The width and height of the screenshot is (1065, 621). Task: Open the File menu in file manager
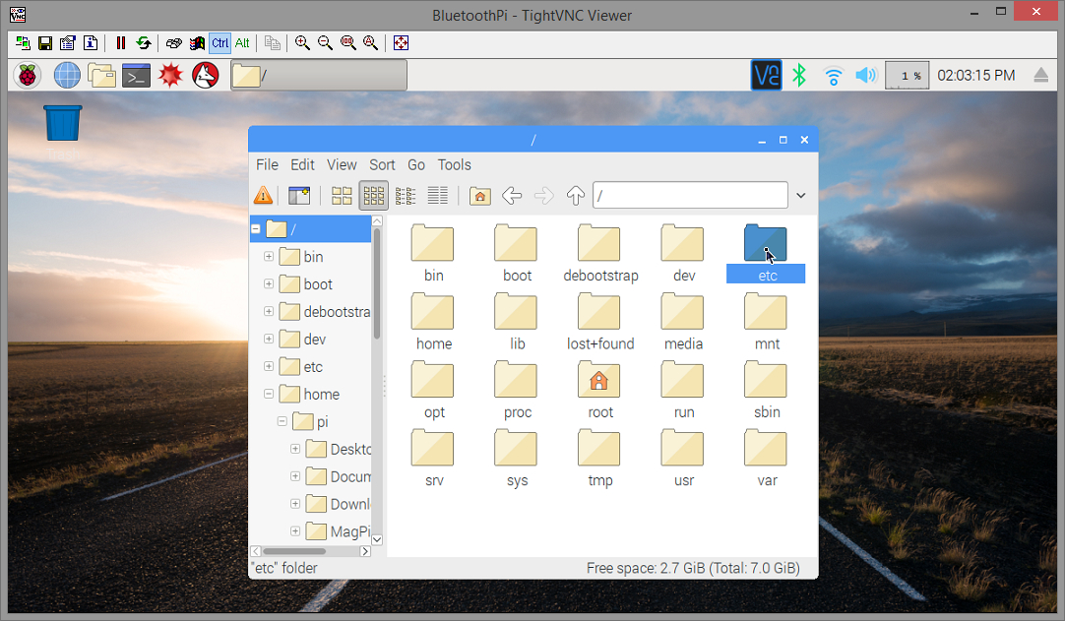(267, 165)
